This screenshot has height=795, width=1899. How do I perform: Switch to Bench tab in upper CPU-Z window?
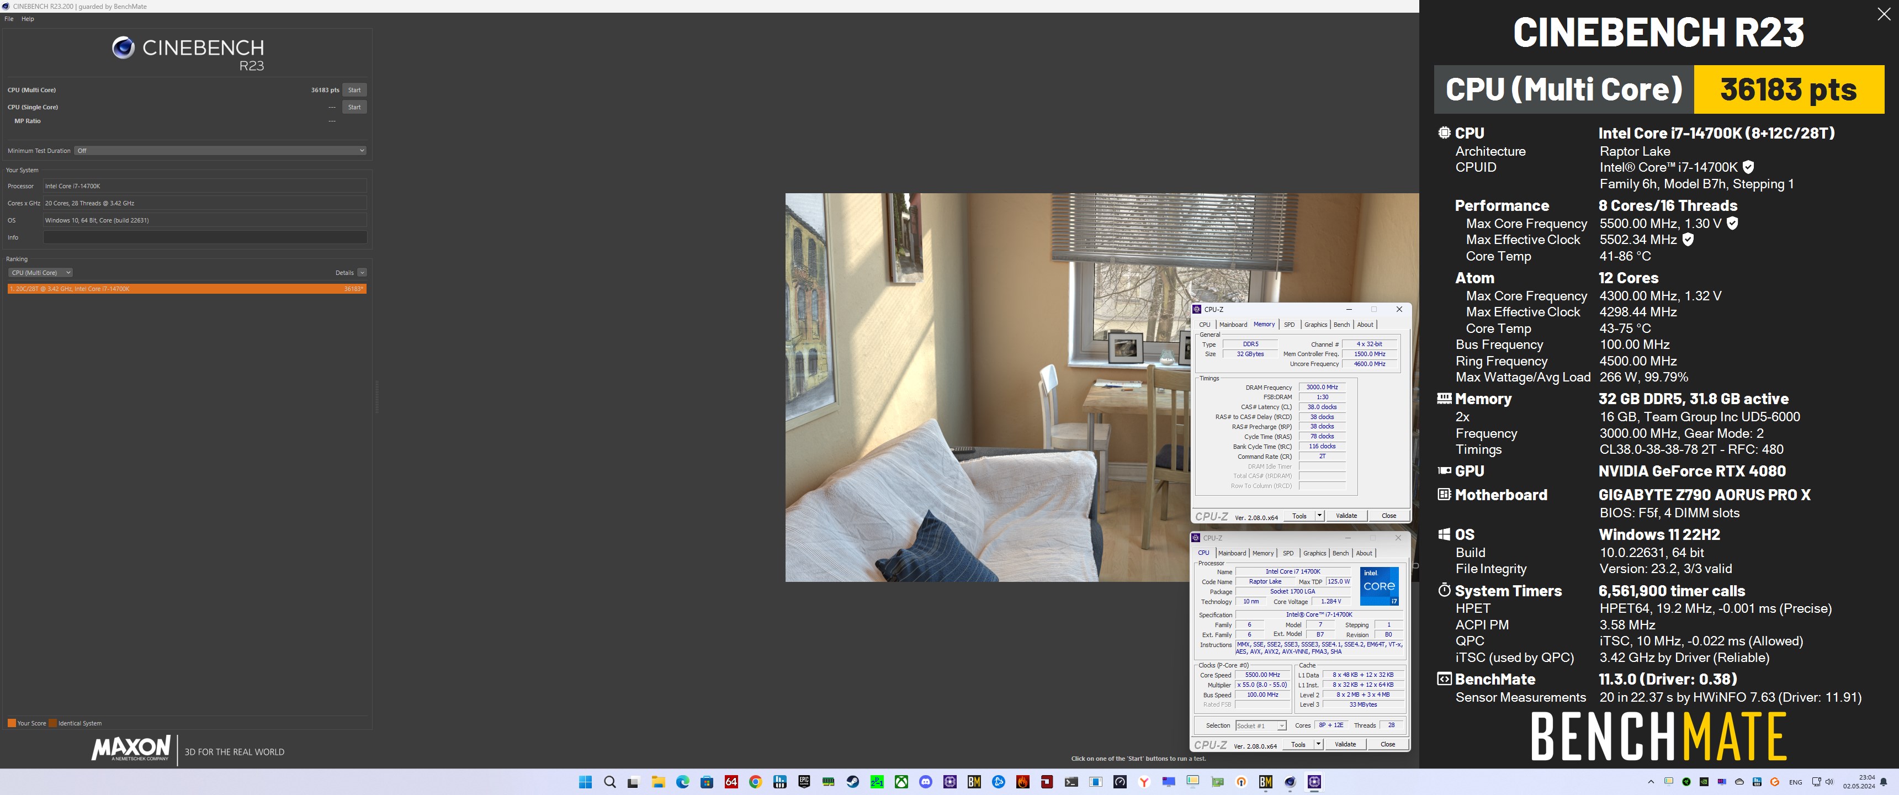1341,325
